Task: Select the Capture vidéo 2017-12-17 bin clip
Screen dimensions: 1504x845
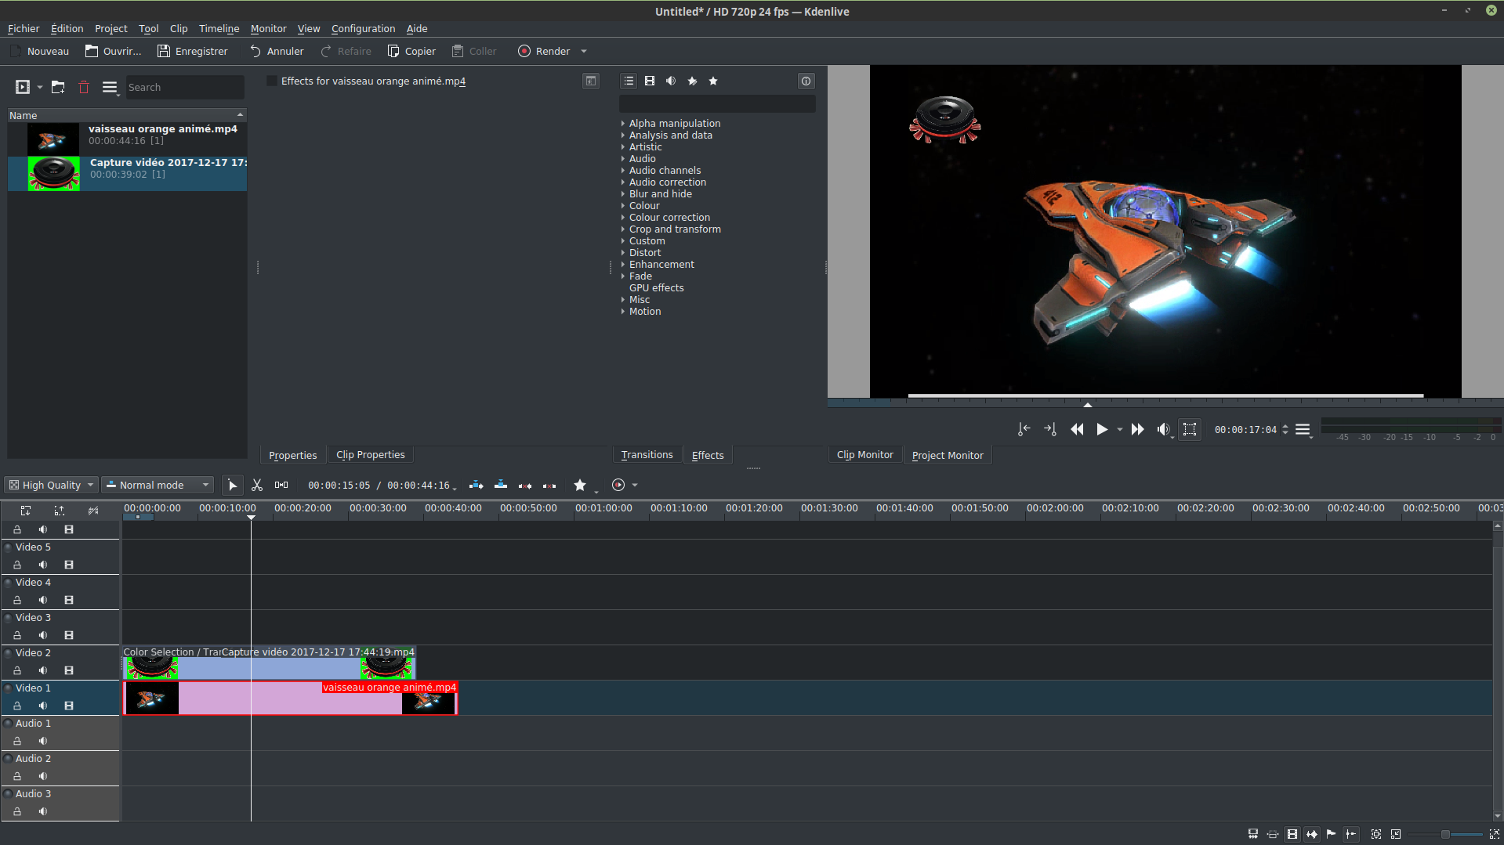Action: click(x=128, y=174)
